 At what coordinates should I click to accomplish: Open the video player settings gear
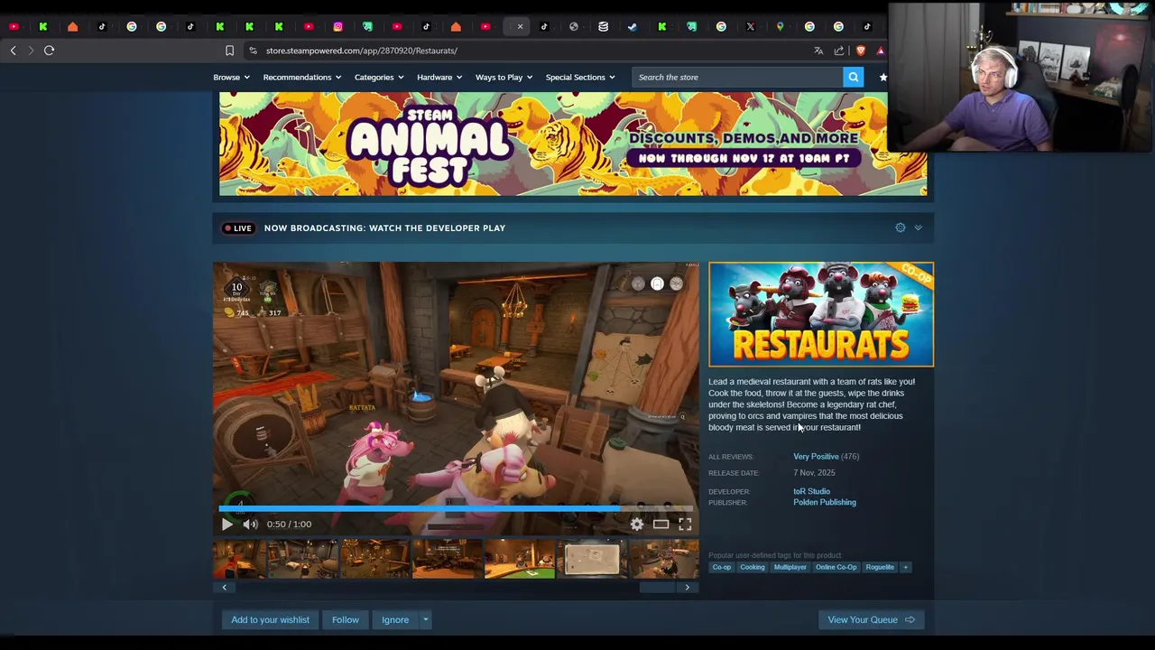coord(637,524)
